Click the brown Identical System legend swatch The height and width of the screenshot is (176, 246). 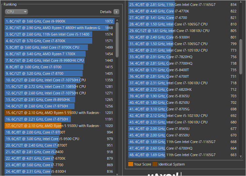tap(155, 164)
